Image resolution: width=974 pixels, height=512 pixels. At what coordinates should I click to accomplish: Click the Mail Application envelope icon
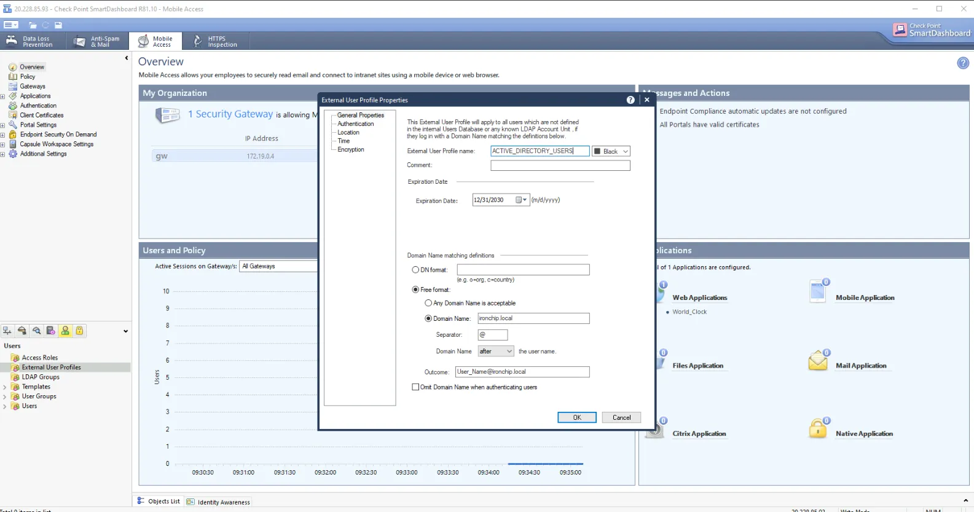click(x=818, y=361)
